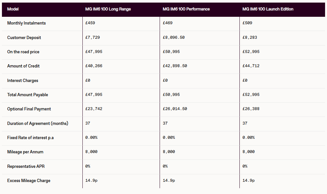Click the £509 Launch Edition monthly instalment
This screenshot has width=327, height=194.
pyautogui.click(x=247, y=23)
